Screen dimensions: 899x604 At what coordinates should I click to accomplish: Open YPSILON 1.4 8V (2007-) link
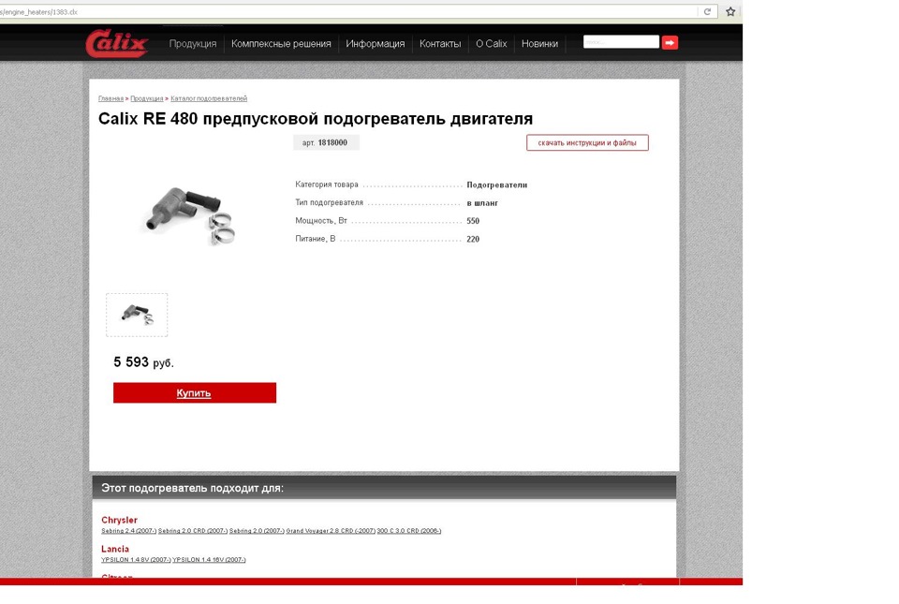pyautogui.click(x=136, y=559)
